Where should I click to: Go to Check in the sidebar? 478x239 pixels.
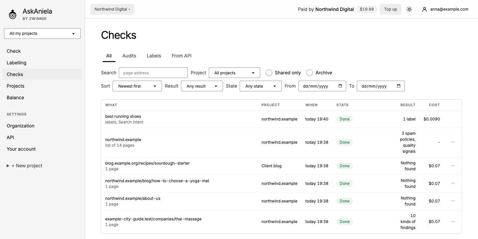[x=42, y=51]
